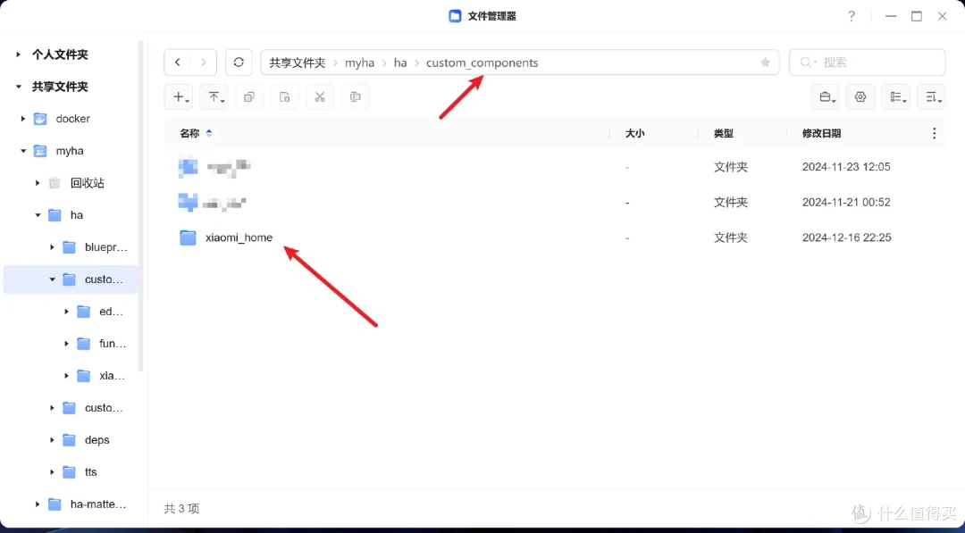
Task: Click the paste toolbar icon
Action: pos(284,97)
